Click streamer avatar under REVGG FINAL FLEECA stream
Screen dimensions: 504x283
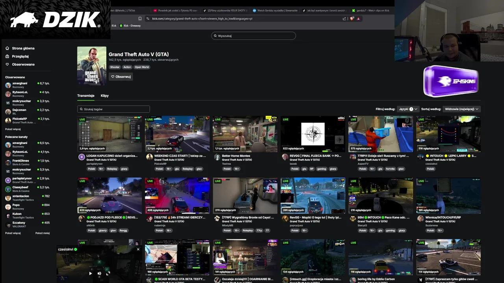pyautogui.click(x=285, y=157)
